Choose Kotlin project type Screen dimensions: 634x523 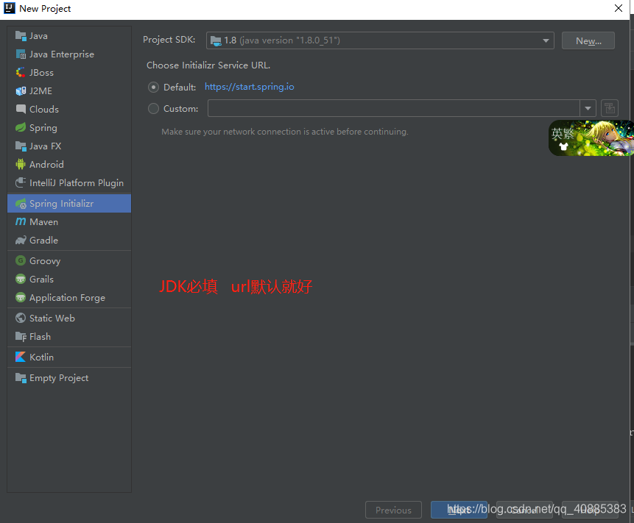tap(69, 357)
